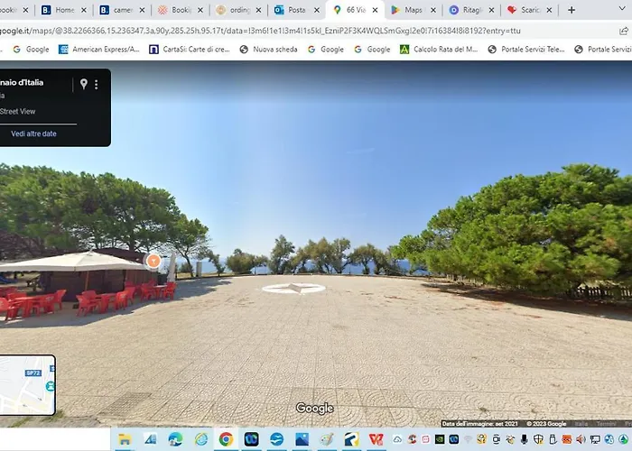Click the NVIDIA icon in the system tray
Image resolution: width=632 pixels, height=451 pixels.
440,439
